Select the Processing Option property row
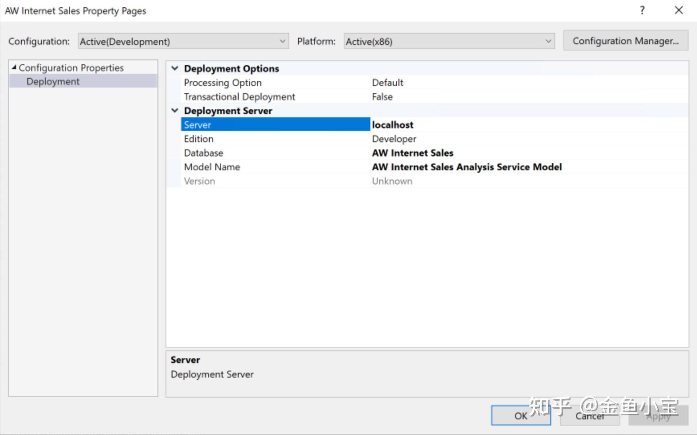 point(223,82)
